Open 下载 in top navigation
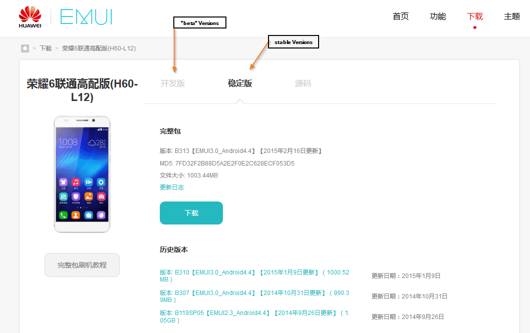The height and width of the screenshot is (333, 530). click(475, 16)
